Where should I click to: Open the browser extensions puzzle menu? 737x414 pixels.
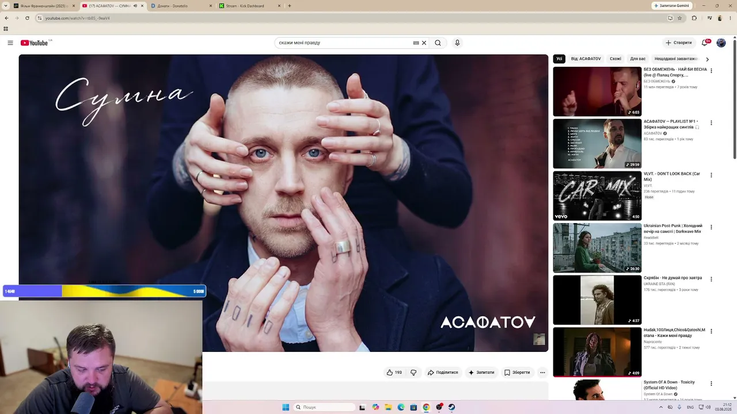(694, 18)
